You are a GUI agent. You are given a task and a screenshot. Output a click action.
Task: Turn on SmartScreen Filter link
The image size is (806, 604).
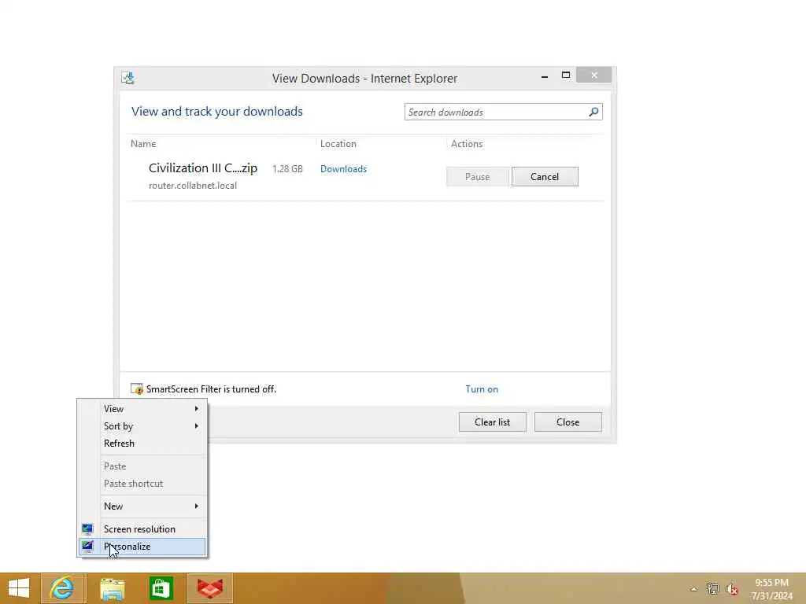pos(482,389)
